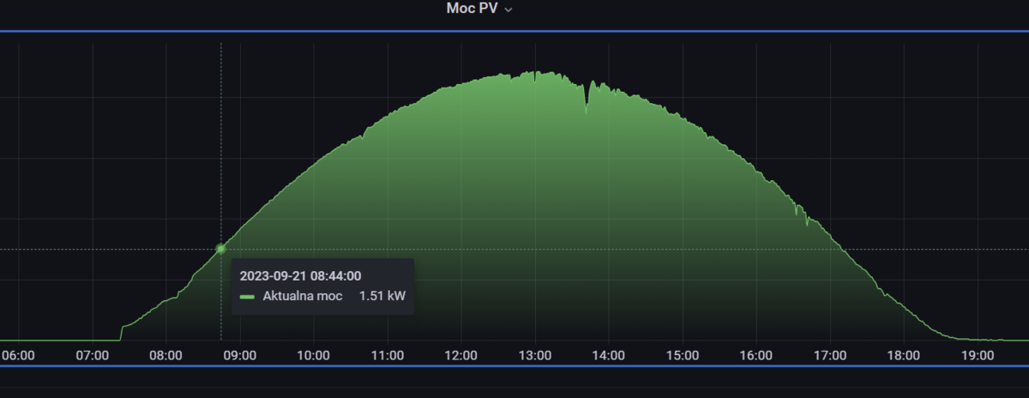Click the 07:00 time axis label
This screenshot has width=1029, height=398.
[92, 355]
